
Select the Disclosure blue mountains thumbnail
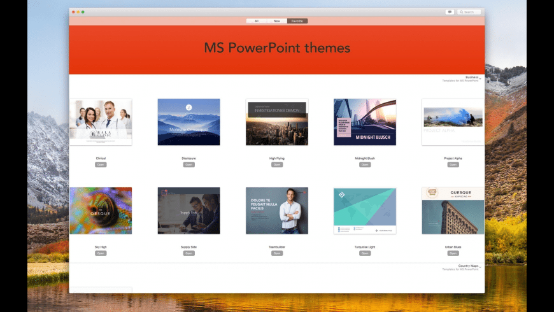pyautogui.click(x=188, y=122)
